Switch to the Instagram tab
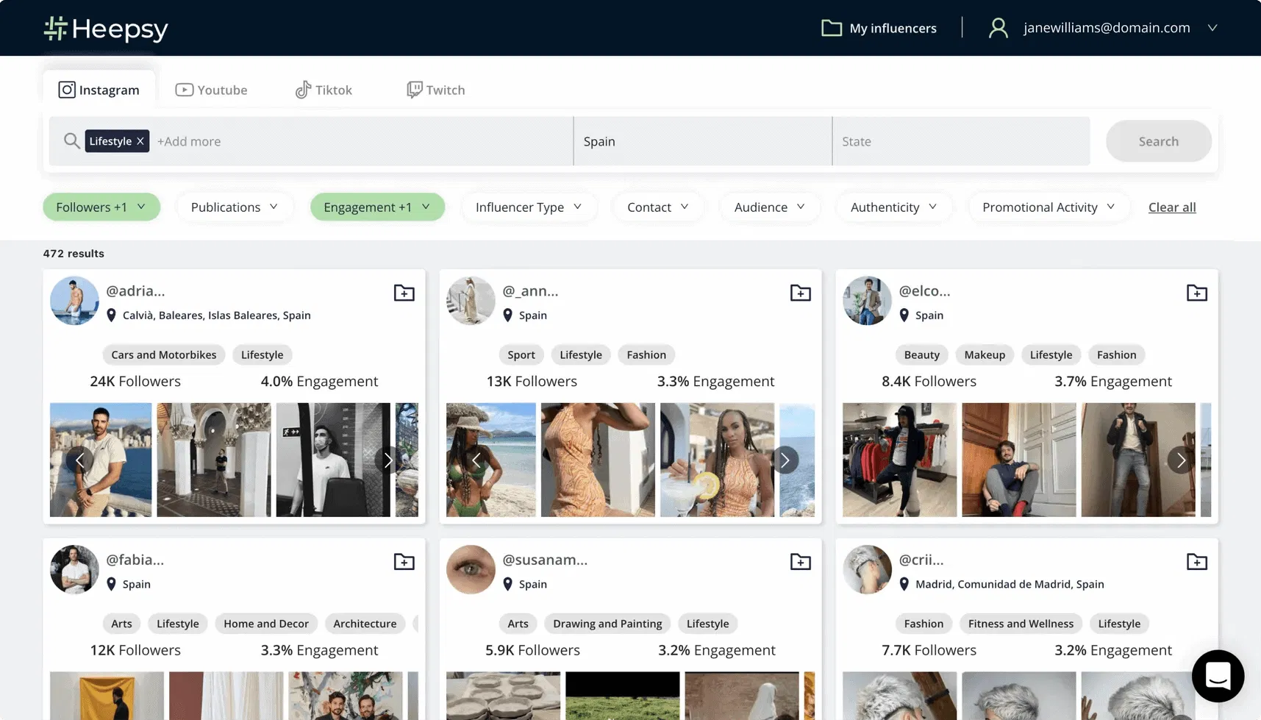Viewport: 1261px width, 720px height. 99,90
